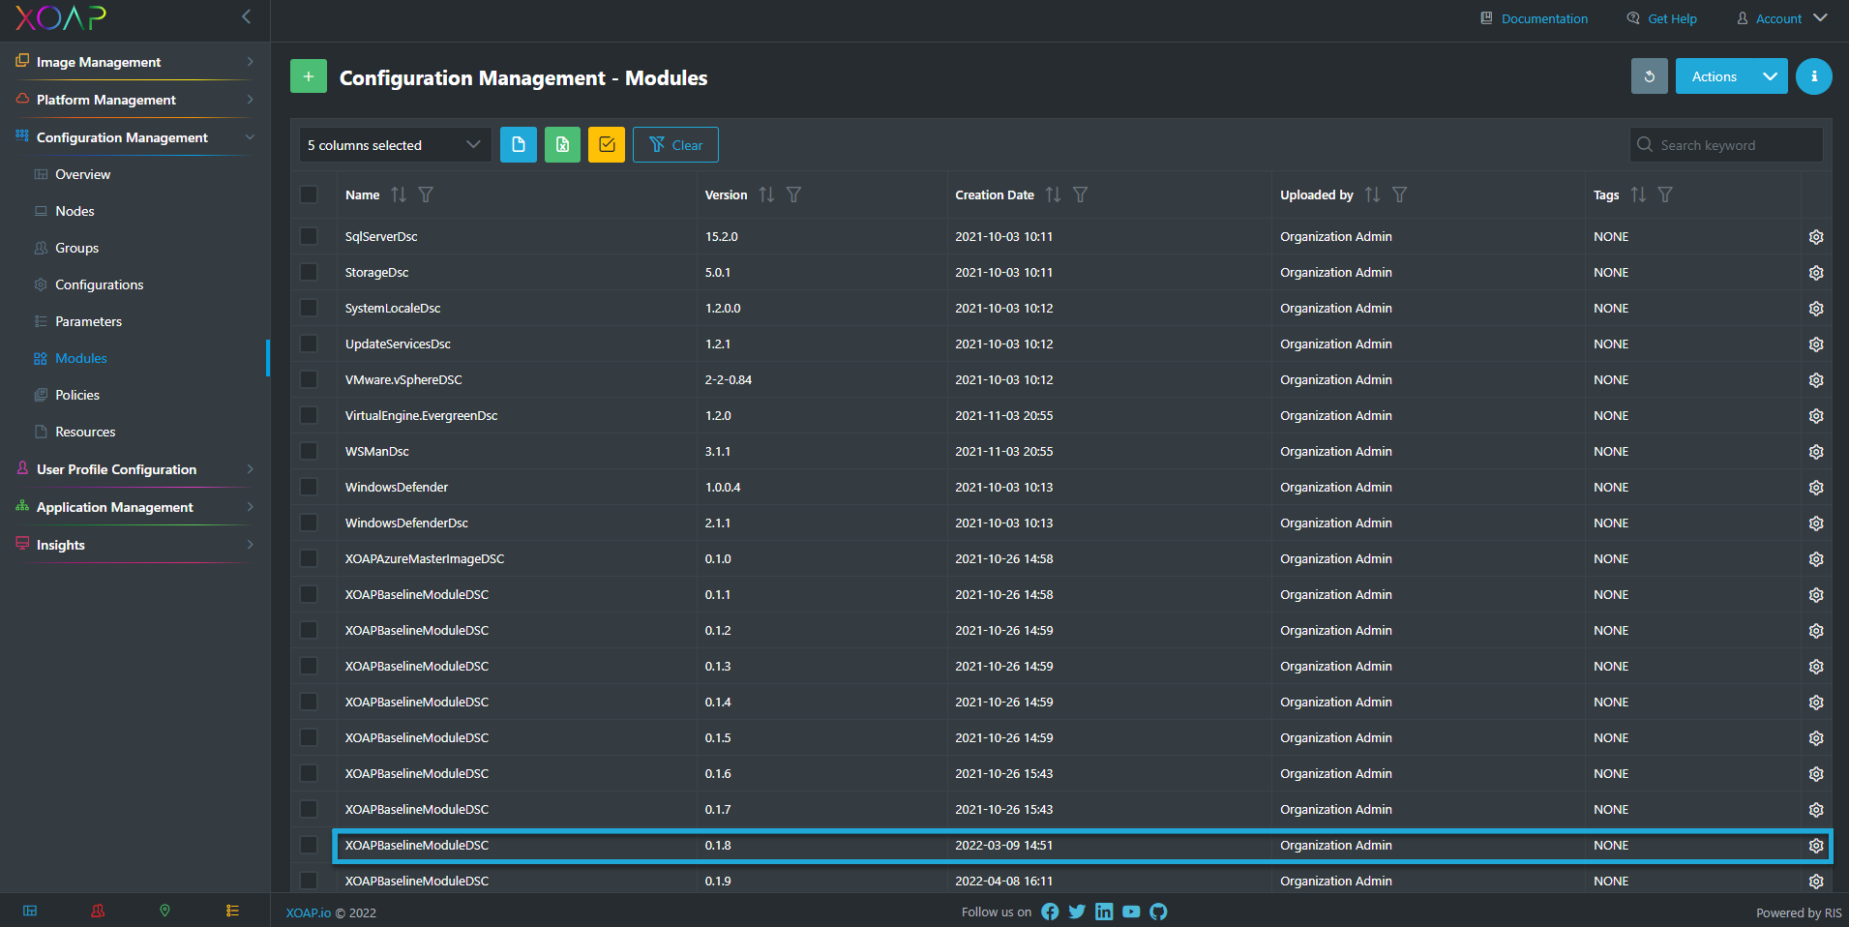Click the Name column filter funnel icon

click(426, 195)
